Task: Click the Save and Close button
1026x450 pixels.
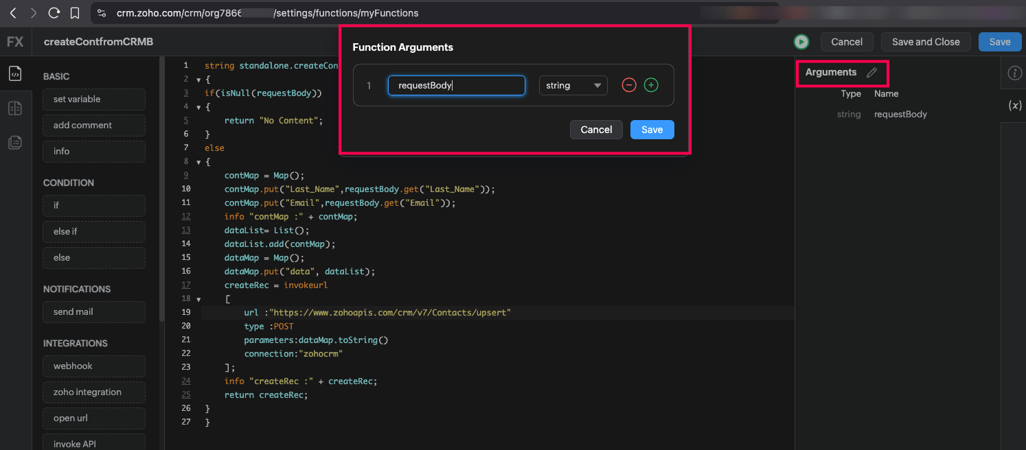Action: point(925,42)
